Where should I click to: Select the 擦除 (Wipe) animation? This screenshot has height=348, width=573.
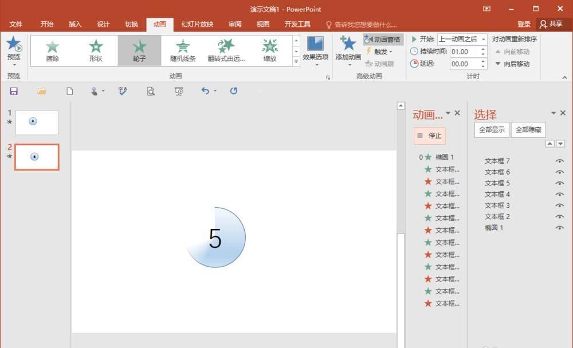[52, 50]
